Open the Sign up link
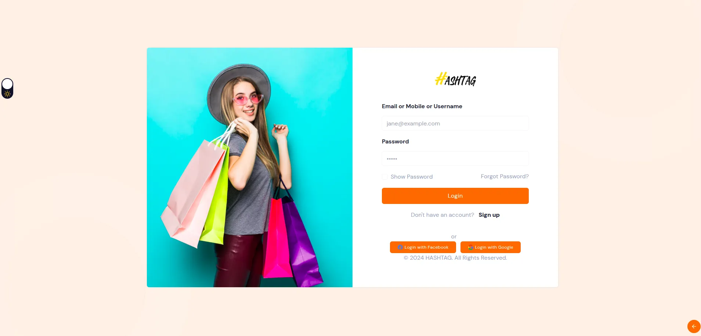The height and width of the screenshot is (336, 701). pyautogui.click(x=489, y=215)
